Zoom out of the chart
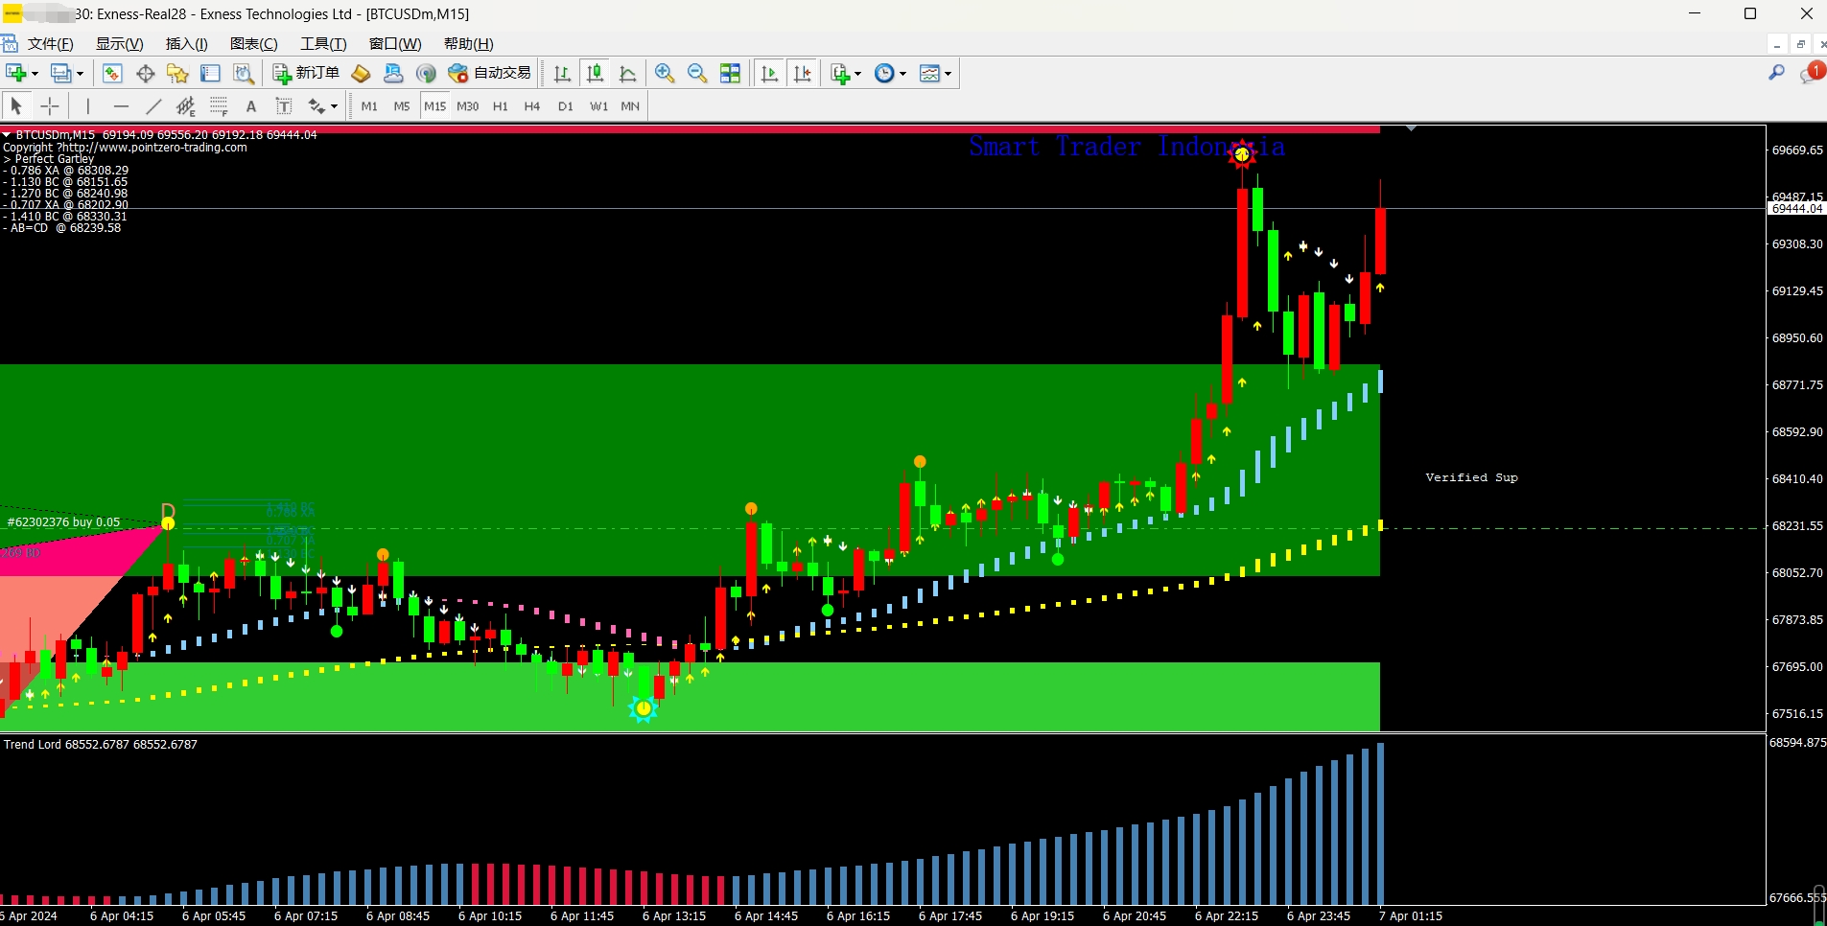Viewport: 1827px width, 926px height. pos(697,73)
